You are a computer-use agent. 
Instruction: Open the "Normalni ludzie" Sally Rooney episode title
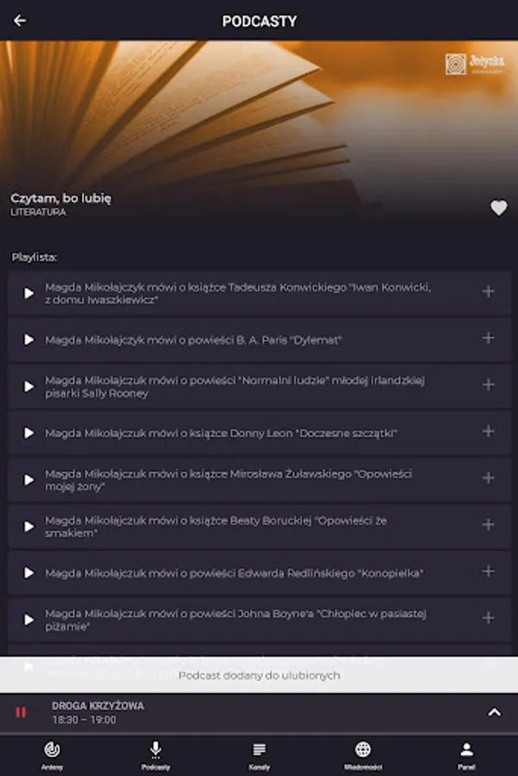pos(235,387)
